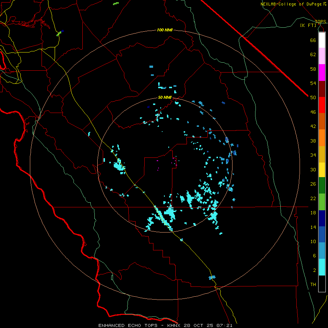Viewport: 328px width, 328px height.
Task: Click the light pink 62 legend swatch
Action: coord(322,56)
